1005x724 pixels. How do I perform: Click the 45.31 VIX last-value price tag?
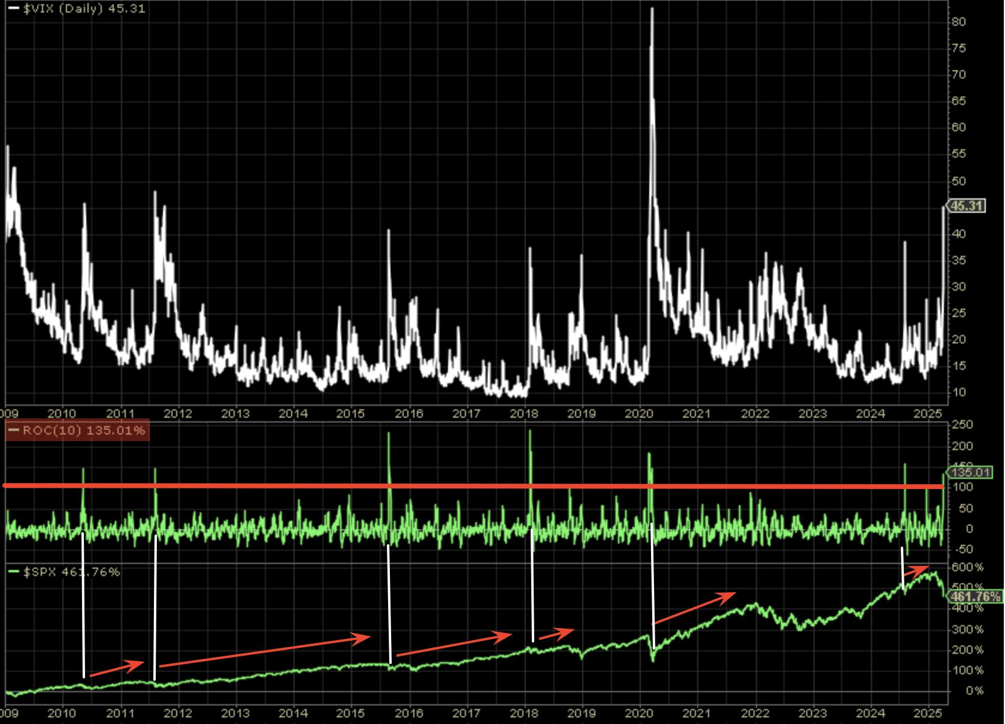[966, 206]
